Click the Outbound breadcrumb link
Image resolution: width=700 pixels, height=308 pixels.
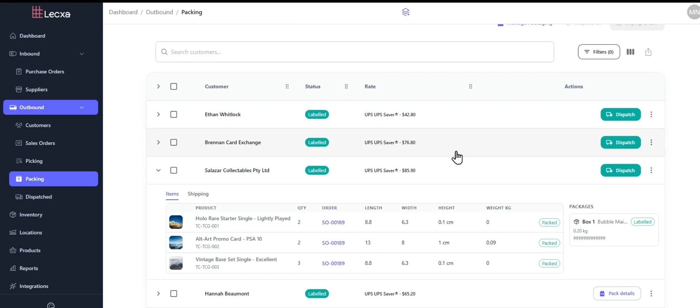pos(159,12)
